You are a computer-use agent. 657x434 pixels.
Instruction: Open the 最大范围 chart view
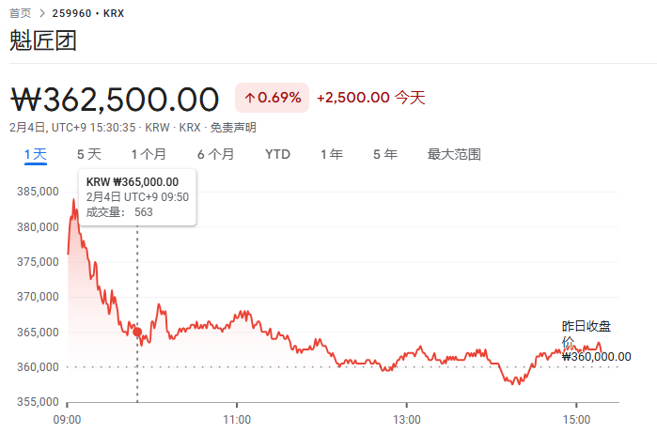(454, 154)
